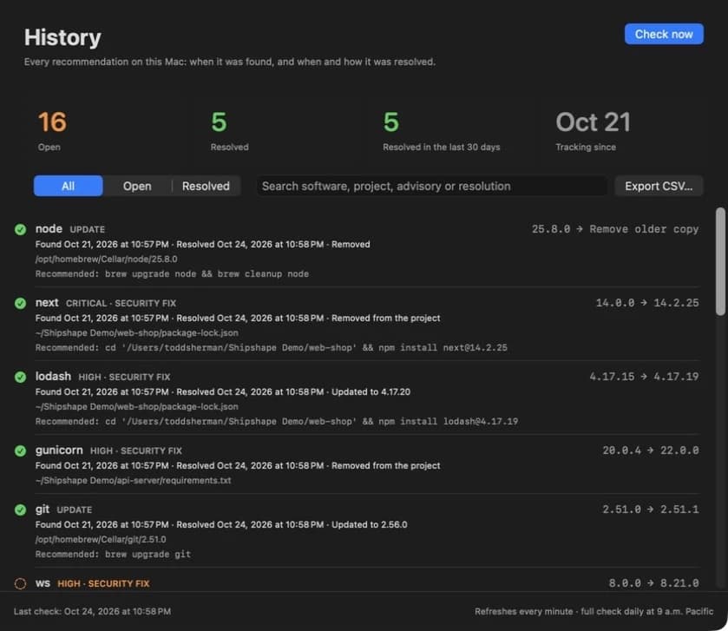The width and height of the screenshot is (728, 631).
Task: Select the next entry title
Action: [47, 303]
